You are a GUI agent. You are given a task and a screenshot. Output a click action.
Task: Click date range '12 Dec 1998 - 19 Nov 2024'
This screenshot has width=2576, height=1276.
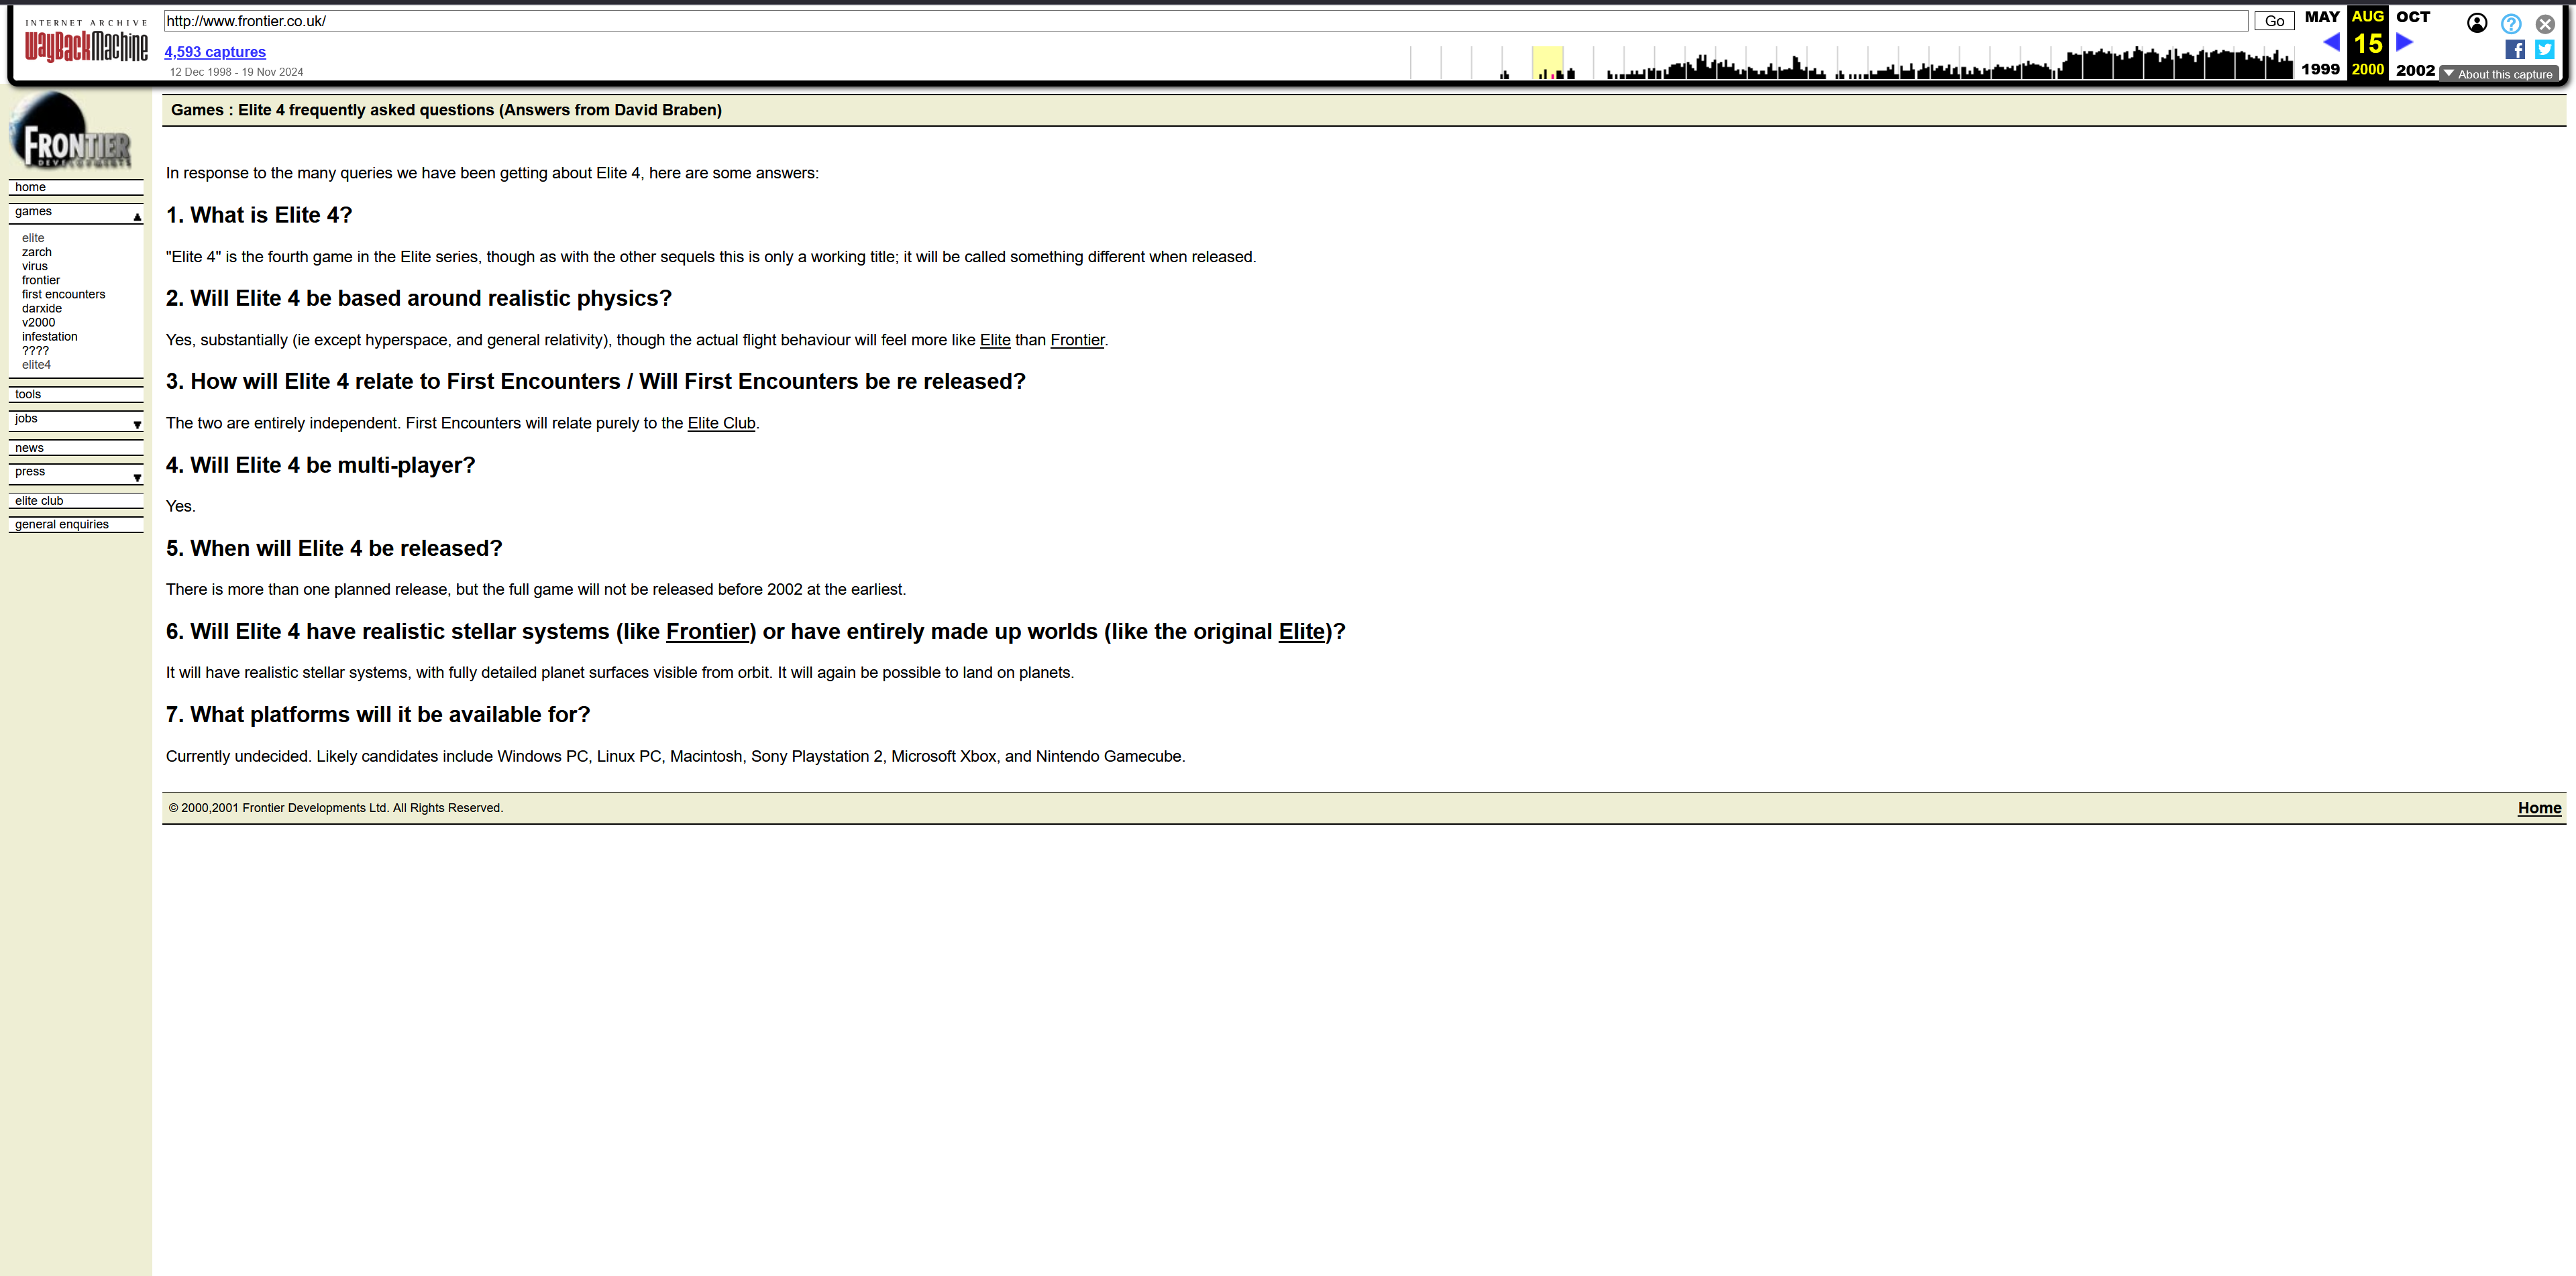236,72
